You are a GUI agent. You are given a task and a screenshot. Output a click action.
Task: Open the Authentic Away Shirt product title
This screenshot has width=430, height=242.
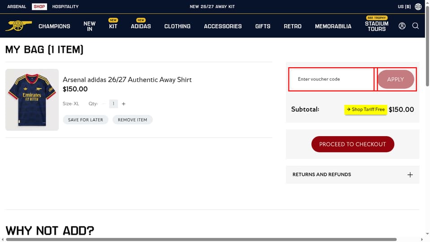(x=127, y=80)
